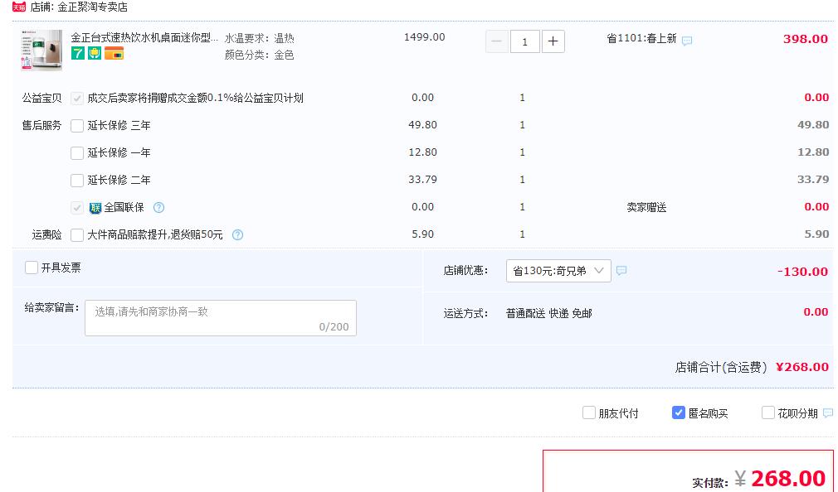Check the 运费险 大件商品赔款提升 option
The height and width of the screenshot is (492, 838).
click(x=77, y=234)
